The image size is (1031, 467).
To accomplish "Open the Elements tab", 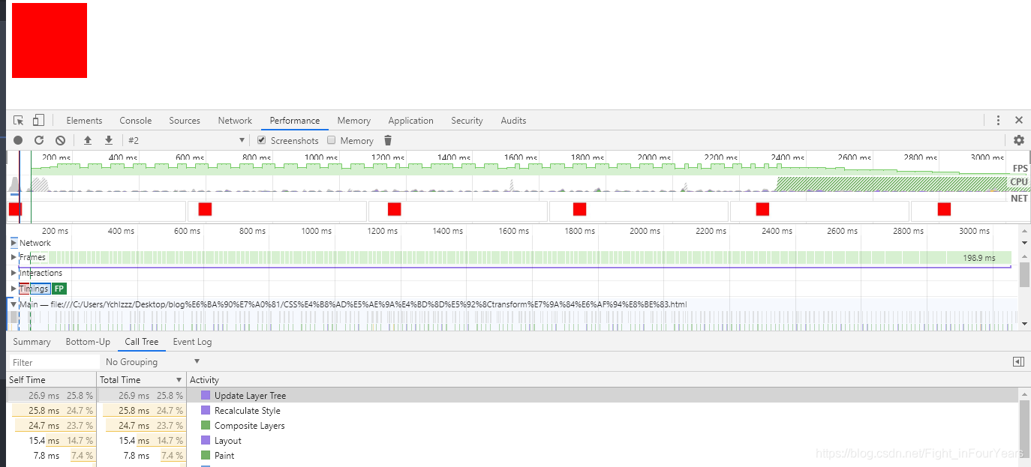I will tap(84, 121).
